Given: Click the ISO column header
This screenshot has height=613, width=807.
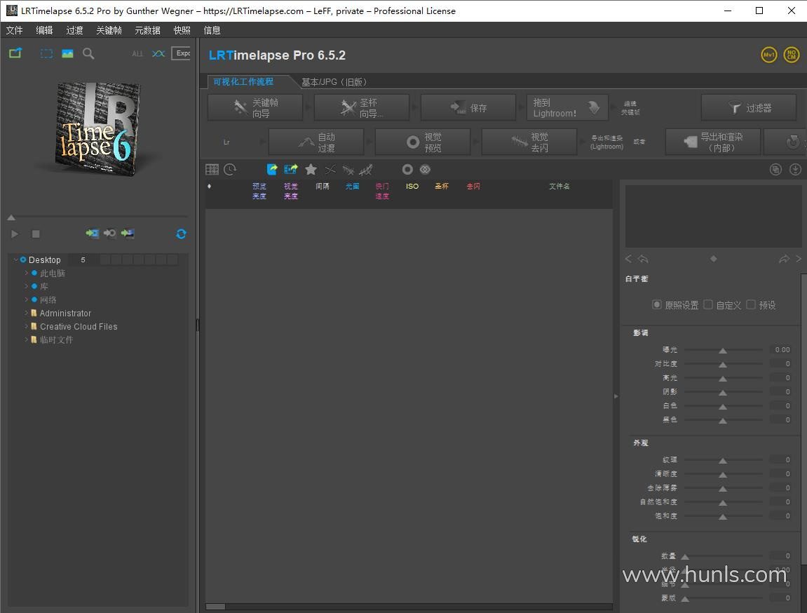Looking at the screenshot, I should (412, 187).
